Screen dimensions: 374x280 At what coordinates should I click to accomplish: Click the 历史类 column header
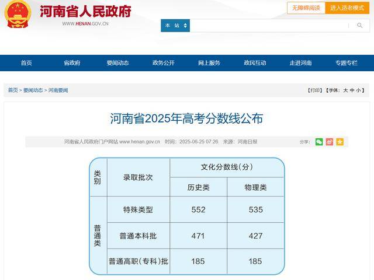pyautogui.click(x=198, y=187)
